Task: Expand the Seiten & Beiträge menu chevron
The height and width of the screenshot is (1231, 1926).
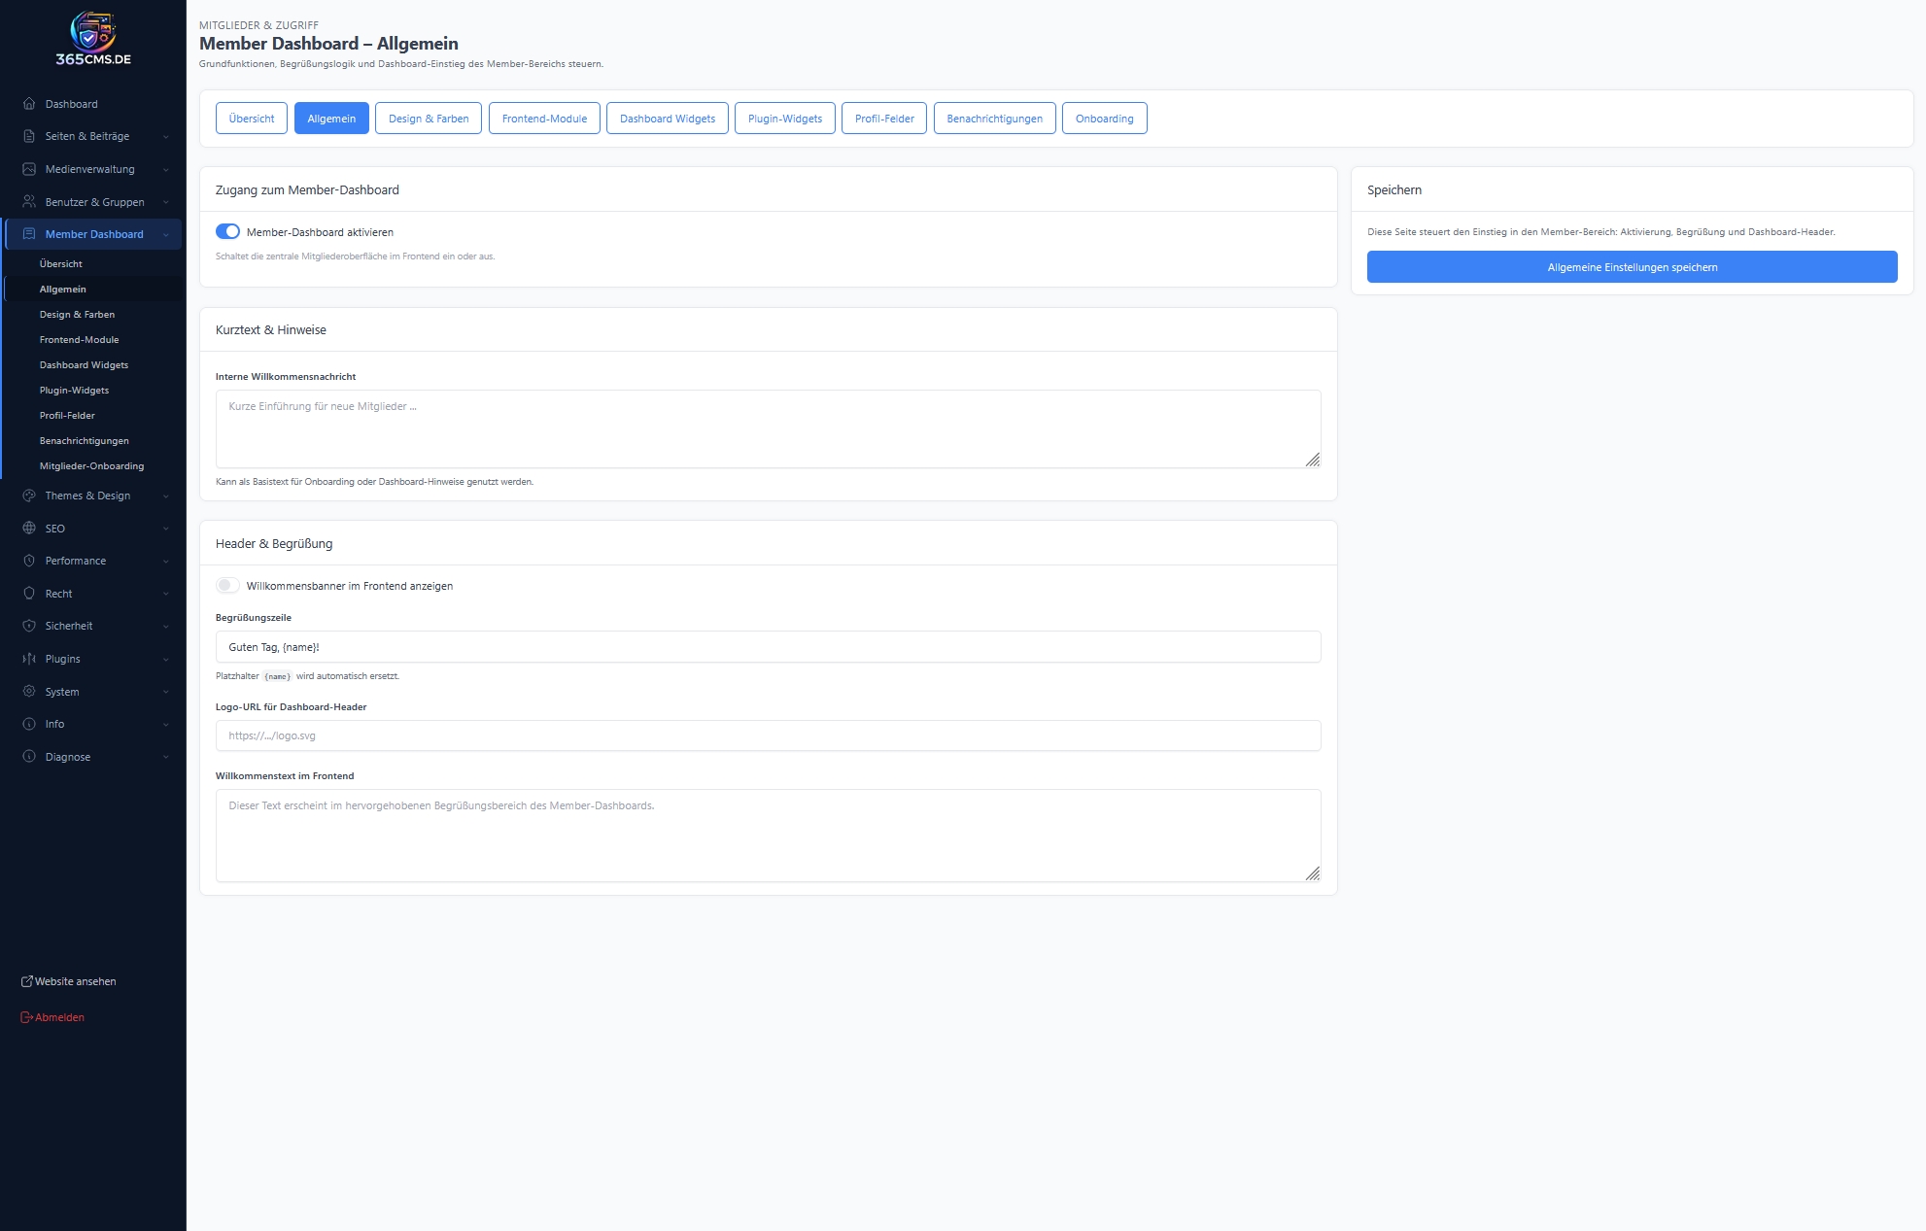Action: (x=166, y=137)
